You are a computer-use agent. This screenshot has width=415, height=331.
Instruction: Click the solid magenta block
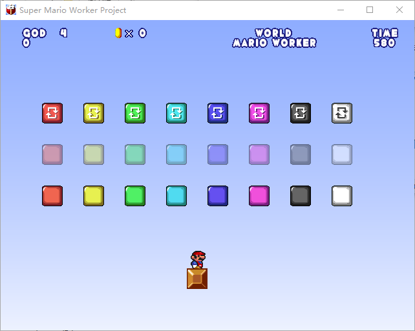(x=259, y=196)
